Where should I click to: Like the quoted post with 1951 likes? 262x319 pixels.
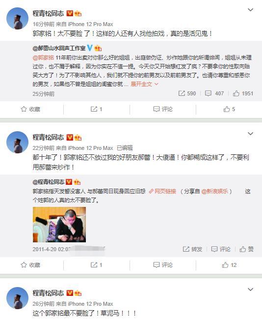pos(243,93)
